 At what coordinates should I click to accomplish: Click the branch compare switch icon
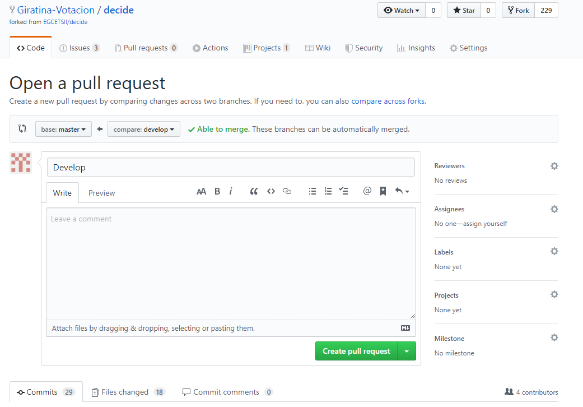(x=22, y=129)
